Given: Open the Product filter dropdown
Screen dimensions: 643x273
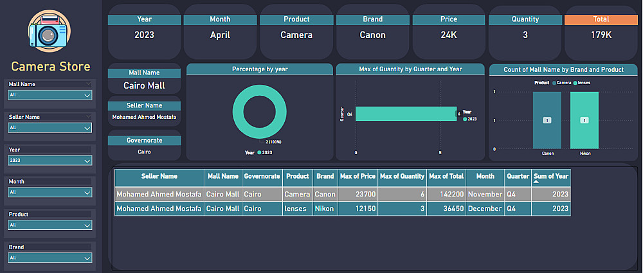Looking at the screenshot, I should pos(87,225).
